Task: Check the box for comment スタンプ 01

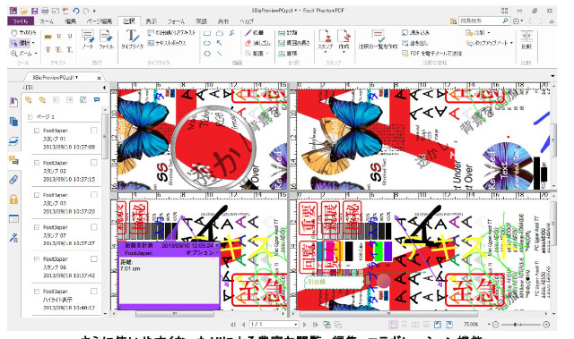Action: tap(94, 131)
